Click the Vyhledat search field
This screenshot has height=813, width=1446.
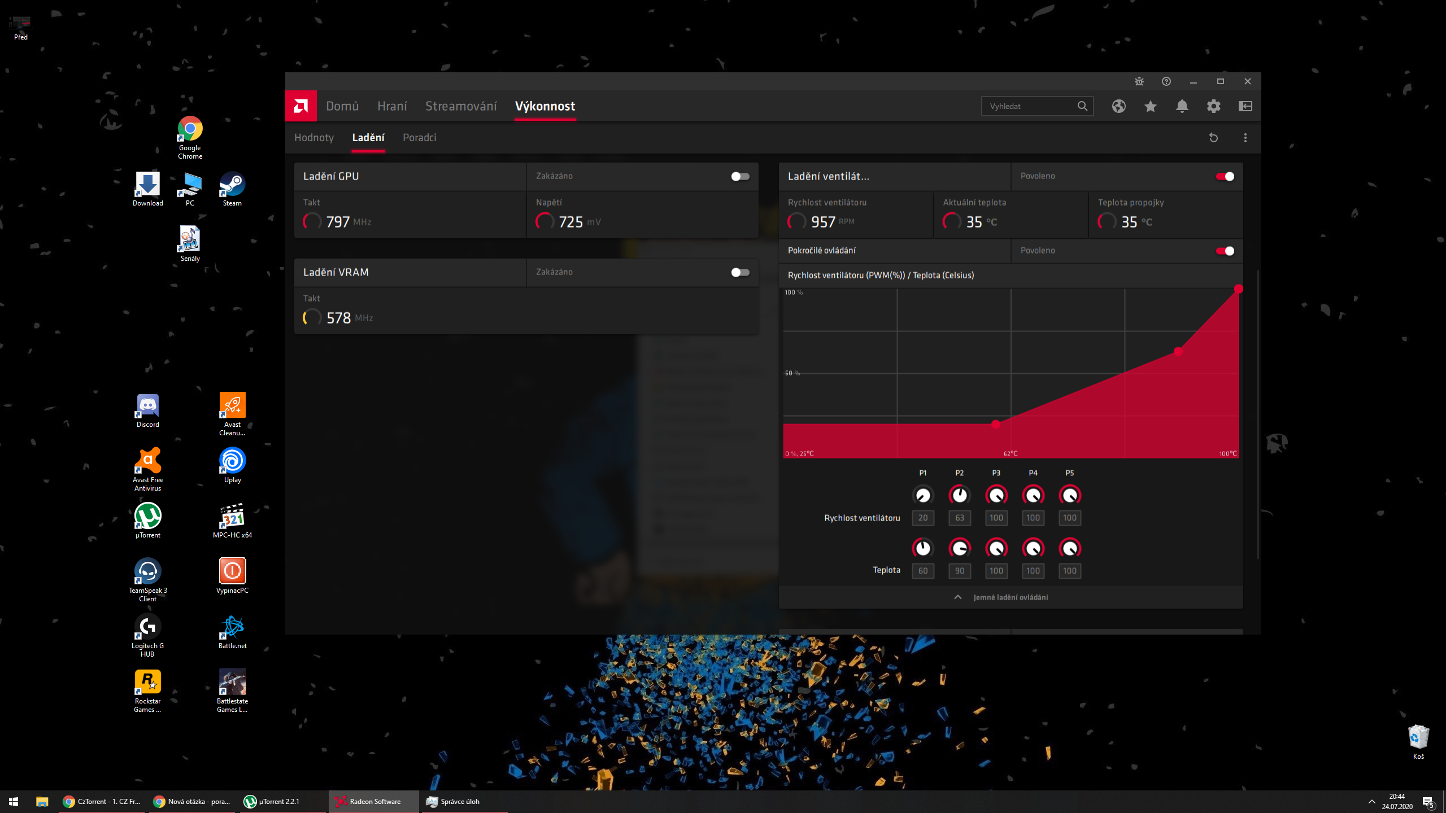(x=1029, y=106)
